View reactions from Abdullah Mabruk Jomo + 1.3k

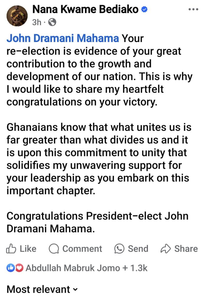(86, 268)
